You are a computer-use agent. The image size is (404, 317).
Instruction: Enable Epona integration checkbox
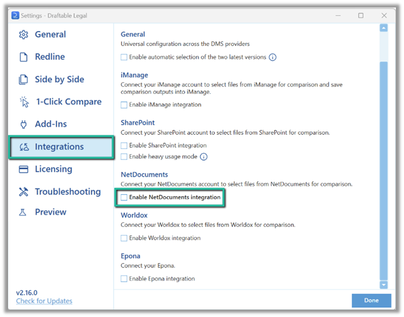124,279
